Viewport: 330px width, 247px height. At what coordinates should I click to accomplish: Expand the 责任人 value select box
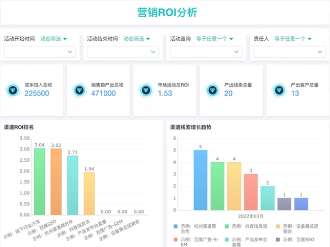point(290,52)
